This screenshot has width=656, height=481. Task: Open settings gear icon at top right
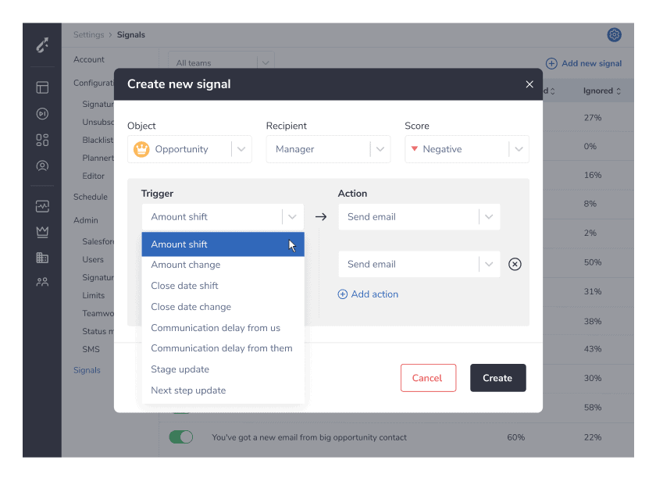614,34
